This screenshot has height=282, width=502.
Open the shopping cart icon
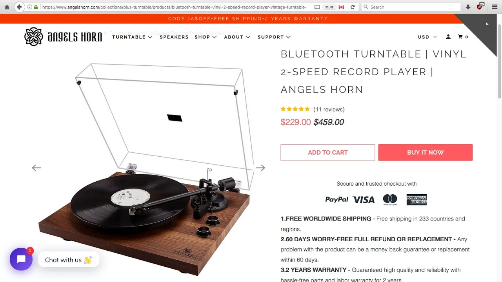463,37
